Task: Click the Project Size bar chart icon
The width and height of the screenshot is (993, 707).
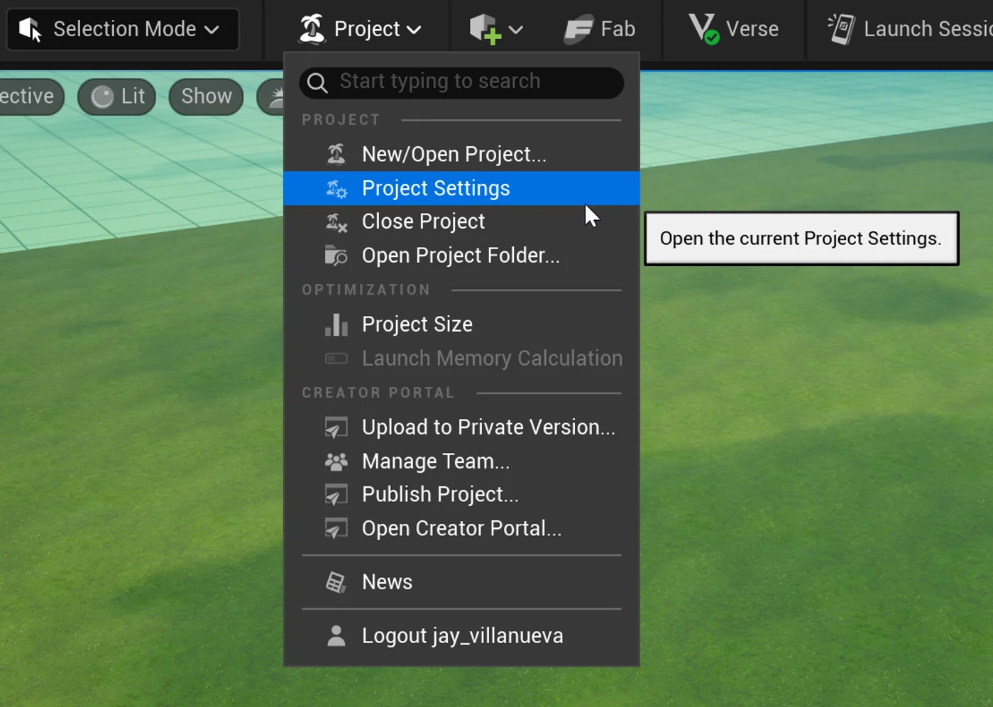Action: click(336, 324)
